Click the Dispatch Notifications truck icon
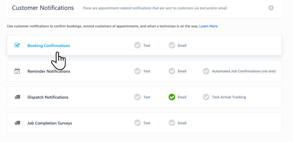 [x=17, y=97]
